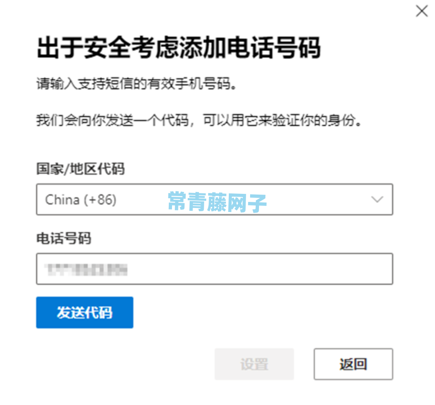
Task: Dismiss dialog with the X icon
Action: point(422,11)
